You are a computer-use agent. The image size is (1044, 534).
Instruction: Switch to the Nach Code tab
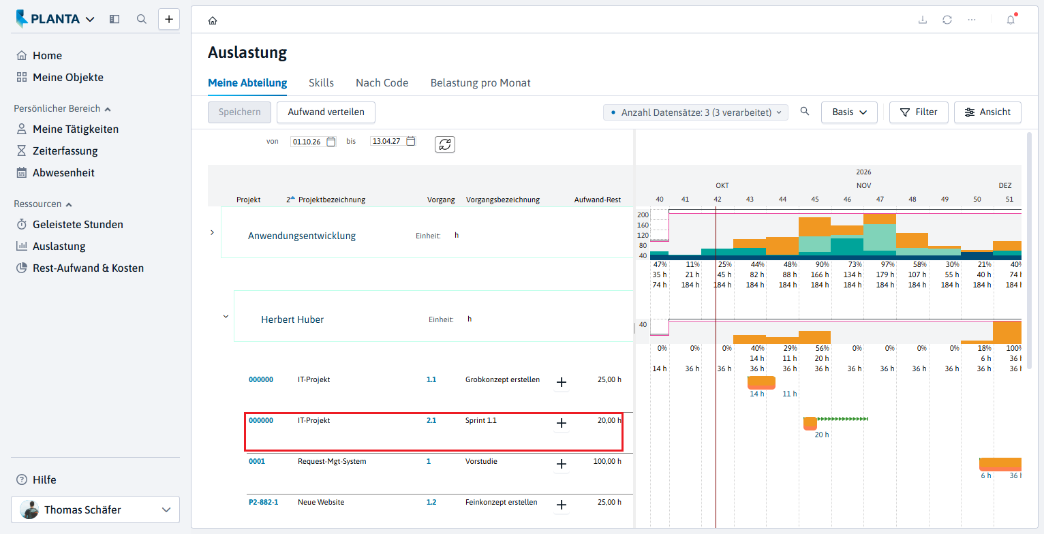pos(382,83)
